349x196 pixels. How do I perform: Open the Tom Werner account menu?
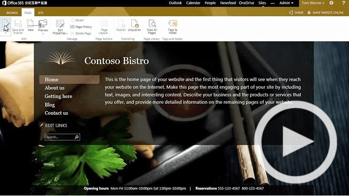(313, 3)
